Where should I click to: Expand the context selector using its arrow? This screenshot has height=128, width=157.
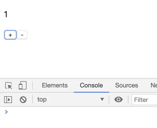click(102, 99)
